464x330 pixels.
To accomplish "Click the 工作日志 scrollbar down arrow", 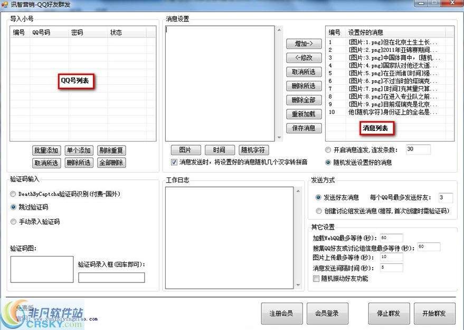I will (x=298, y=285).
